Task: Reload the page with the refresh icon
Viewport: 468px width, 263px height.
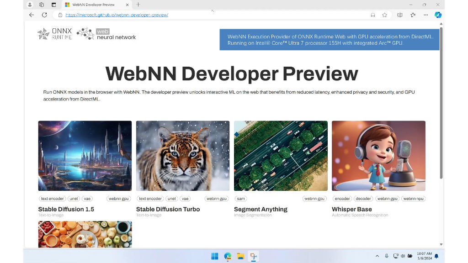Action: pyautogui.click(x=44, y=15)
